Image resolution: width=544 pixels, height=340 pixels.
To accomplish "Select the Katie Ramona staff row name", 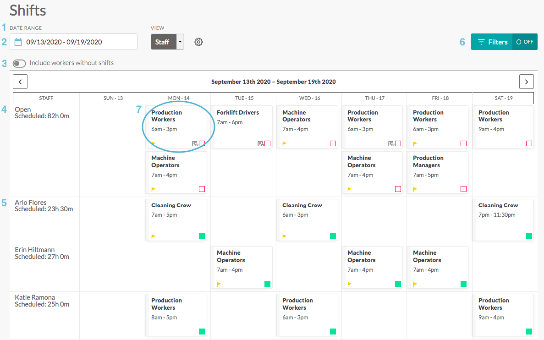I will tap(35, 297).
